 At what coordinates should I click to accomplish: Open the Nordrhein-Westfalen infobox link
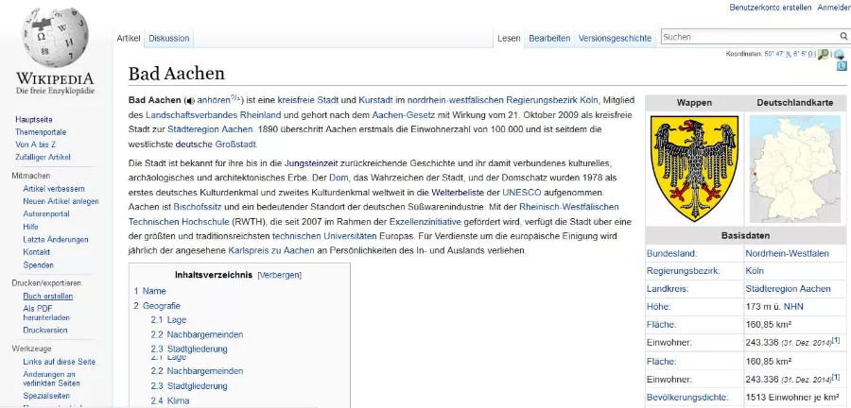click(x=787, y=254)
